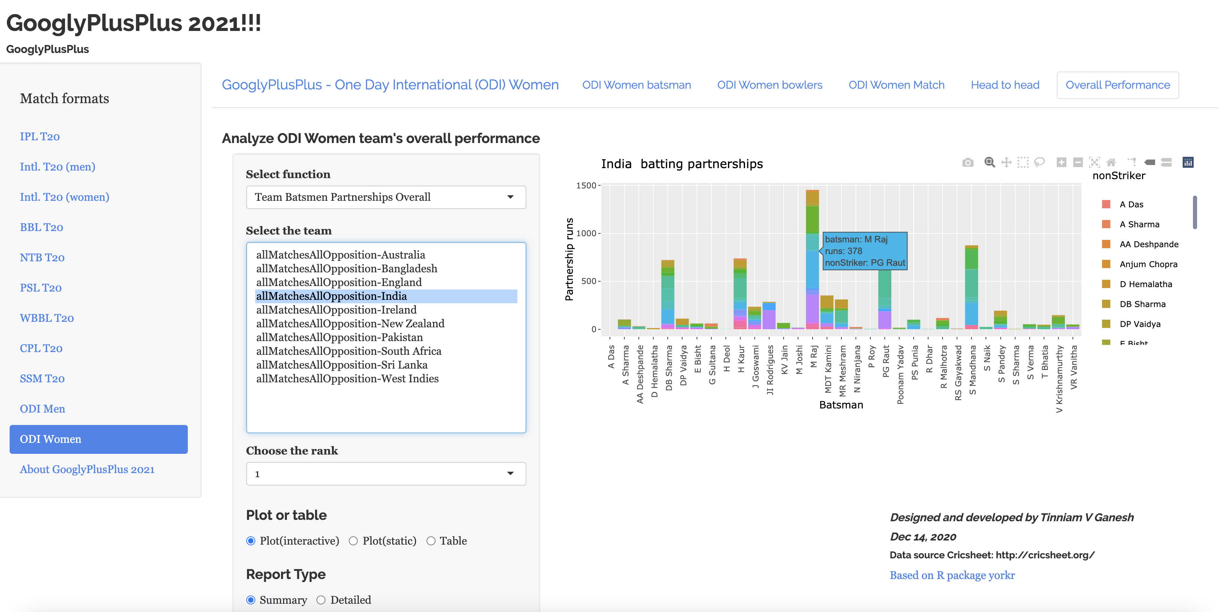Open the Head to head tab
The width and height of the screenshot is (1226, 612).
1005,85
